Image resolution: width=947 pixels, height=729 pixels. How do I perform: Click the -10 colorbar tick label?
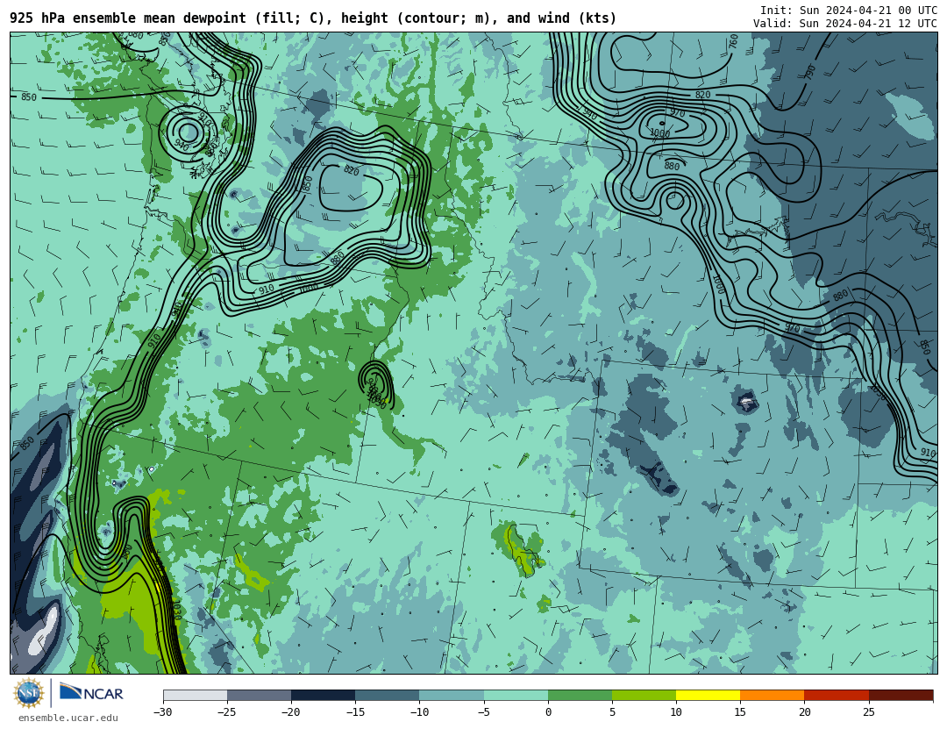coord(419,712)
